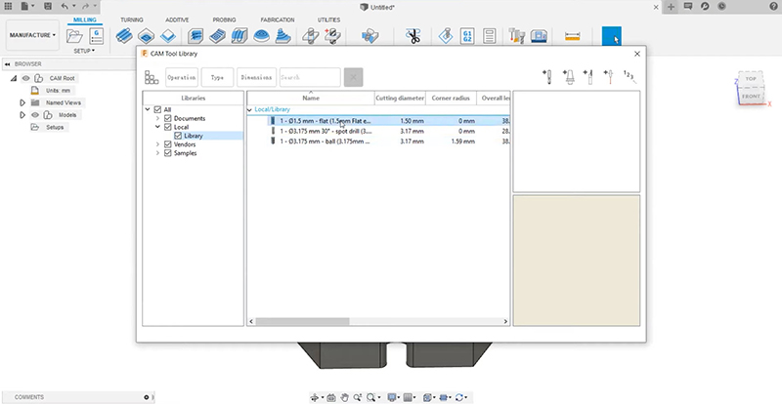Click the library grid view icon
Screen dimensions: 782x404
(152, 77)
